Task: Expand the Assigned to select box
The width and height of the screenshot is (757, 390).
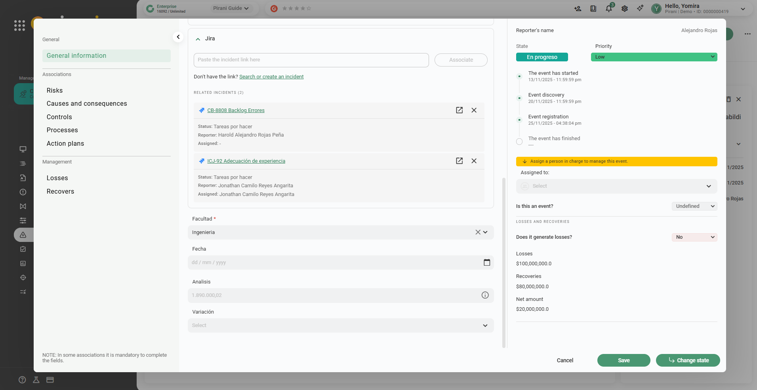Action: tap(616, 186)
